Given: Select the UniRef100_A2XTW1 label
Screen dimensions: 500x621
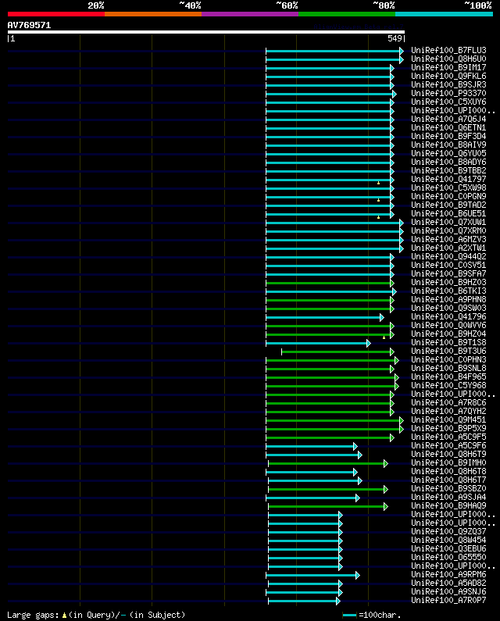Looking at the screenshot, I should pos(448,248).
